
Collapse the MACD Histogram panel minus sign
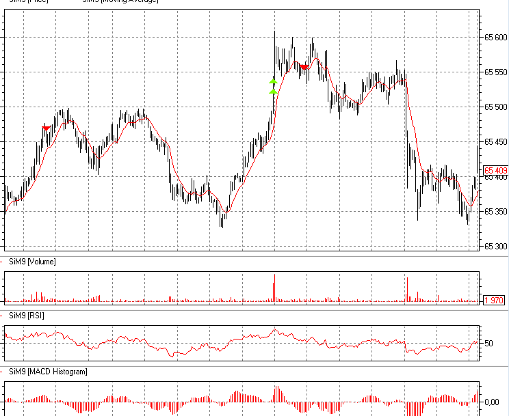pyautogui.click(x=3, y=372)
